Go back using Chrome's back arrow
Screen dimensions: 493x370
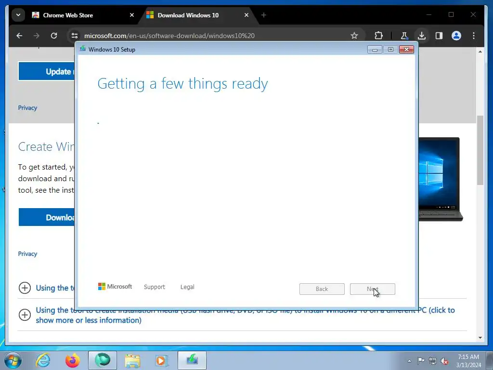coord(19,36)
